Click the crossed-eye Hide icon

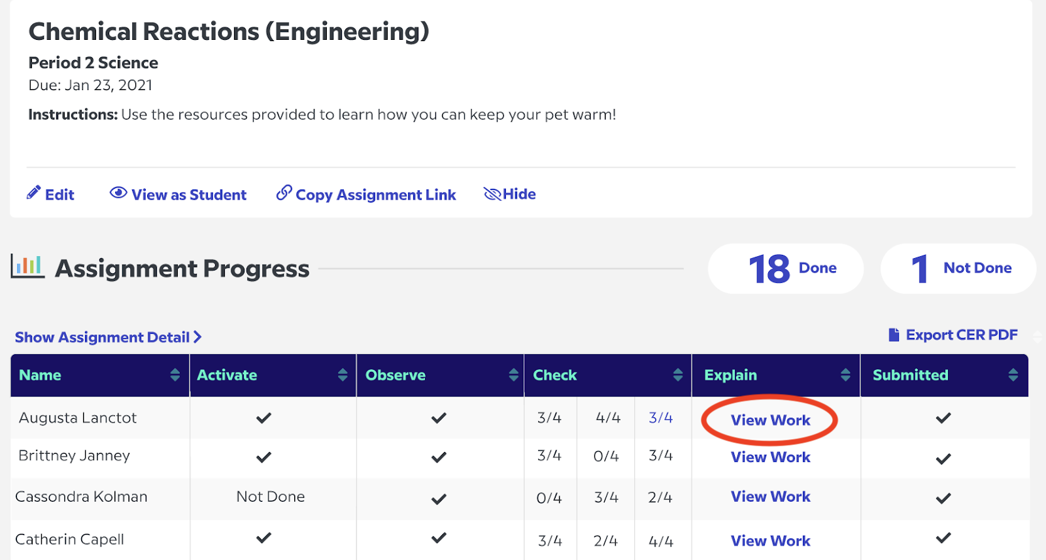click(x=492, y=194)
